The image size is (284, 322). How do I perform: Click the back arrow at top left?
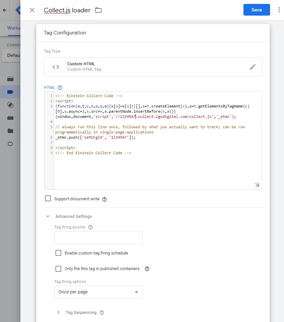point(5,10)
